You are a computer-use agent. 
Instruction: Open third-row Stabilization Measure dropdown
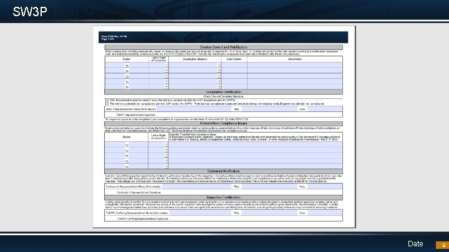click(x=219, y=76)
